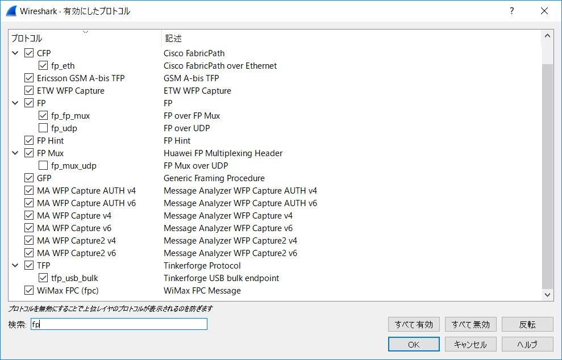Image resolution: width=562 pixels, height=360 pixels.
Task: Confirm with the OK button
Action: click(414, 345)
